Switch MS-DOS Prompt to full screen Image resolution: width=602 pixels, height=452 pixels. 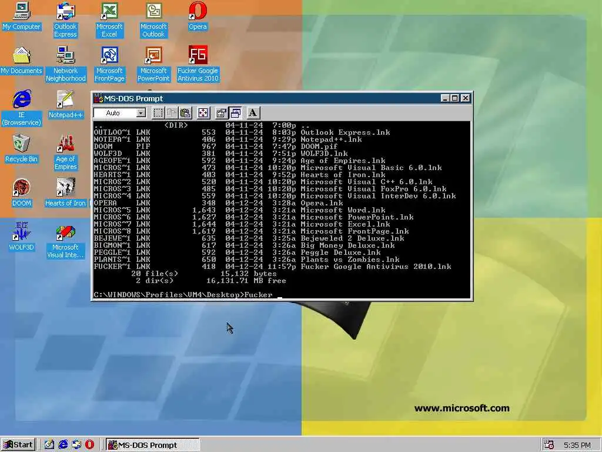pyautogui.click(x=203, y=113)
